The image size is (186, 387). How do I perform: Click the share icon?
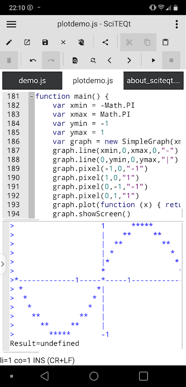coord(106,43)
